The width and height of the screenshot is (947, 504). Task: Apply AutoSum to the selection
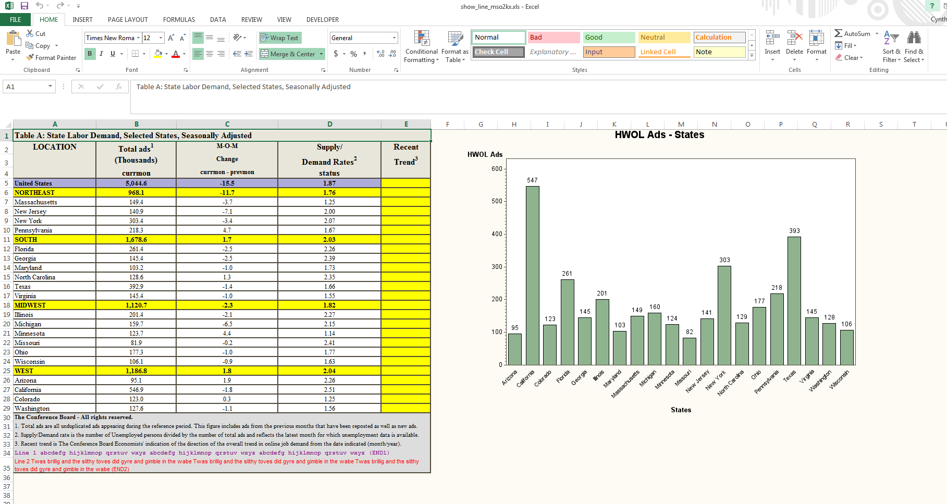[854, 33]
